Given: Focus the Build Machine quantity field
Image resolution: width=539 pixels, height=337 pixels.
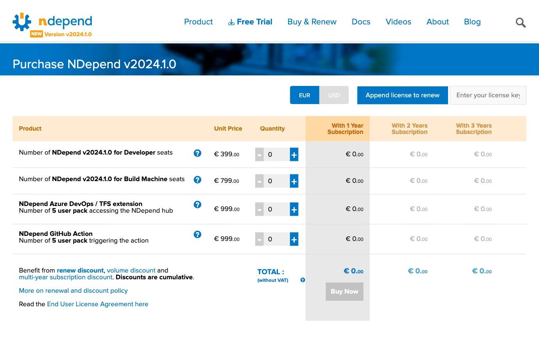Looking at the screenshot, I should click(x=277, y=181).
